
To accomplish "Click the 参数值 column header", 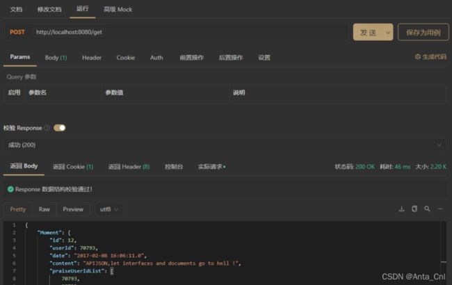I will point(114,92).
